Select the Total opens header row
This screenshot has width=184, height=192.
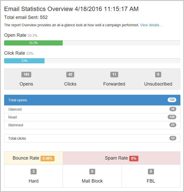(x=92, y=100)
